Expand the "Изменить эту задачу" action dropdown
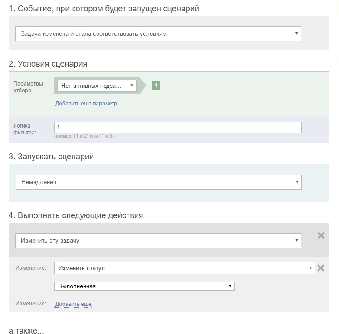339x334 pixels. [158, 240]
